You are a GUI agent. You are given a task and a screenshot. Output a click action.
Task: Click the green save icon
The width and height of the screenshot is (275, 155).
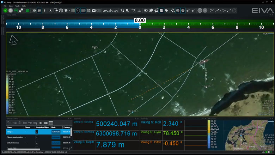28,11
